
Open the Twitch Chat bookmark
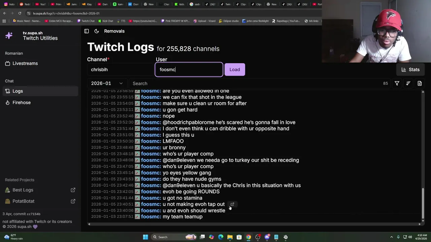[86, 21]
